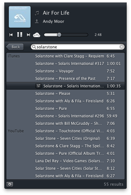Viewport: 131px width, 195px height.
Task: Click the Air For Life album artwork
Action: (x=20, y=17)
